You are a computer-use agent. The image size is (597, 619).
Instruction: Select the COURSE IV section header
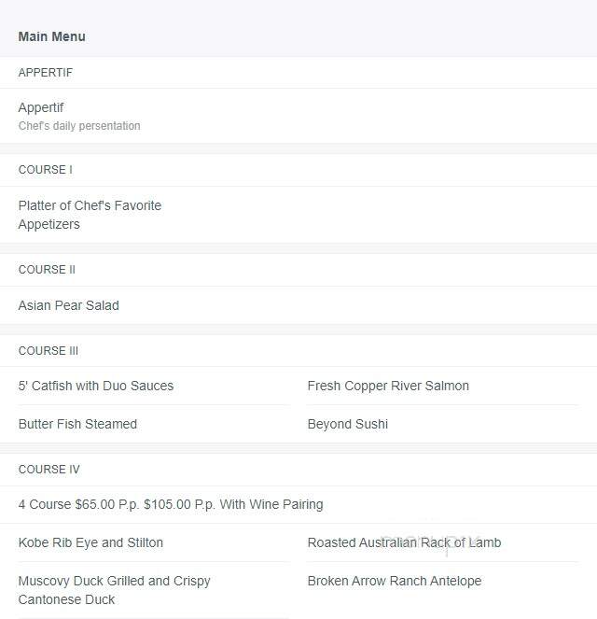[49, 470]
